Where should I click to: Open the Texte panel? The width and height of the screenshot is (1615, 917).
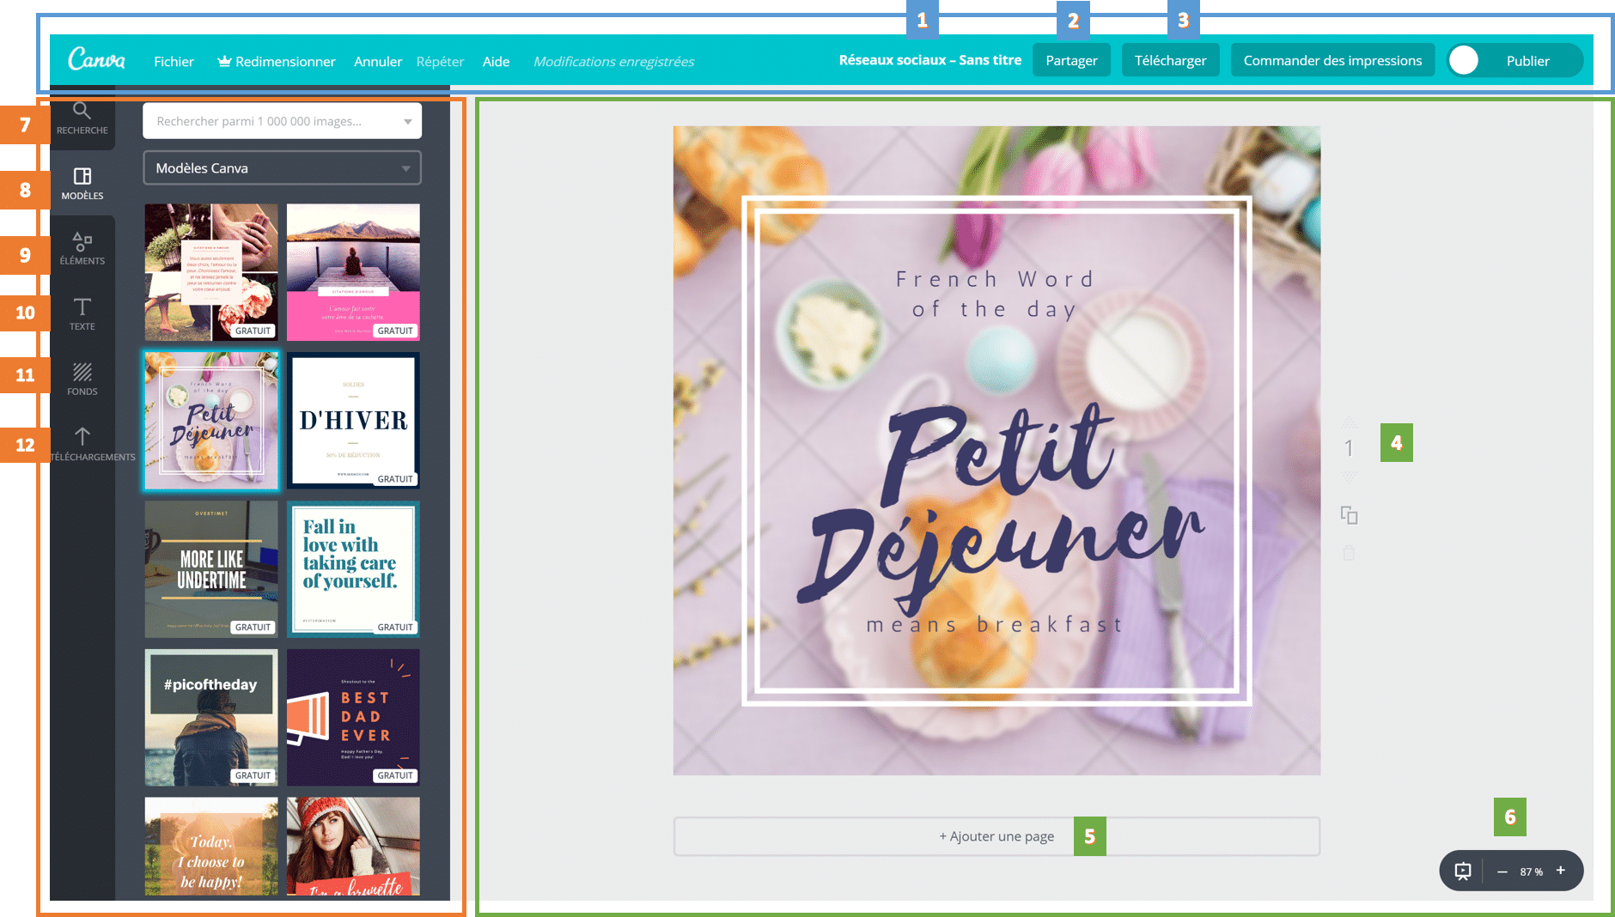click(x=82, y=313)
